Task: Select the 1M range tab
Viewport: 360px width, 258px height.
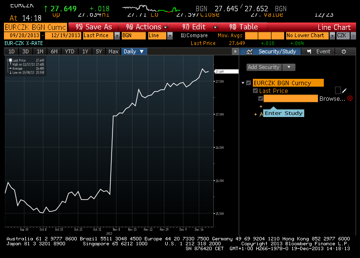Action: pyautogui.click(x=40, y=51)
